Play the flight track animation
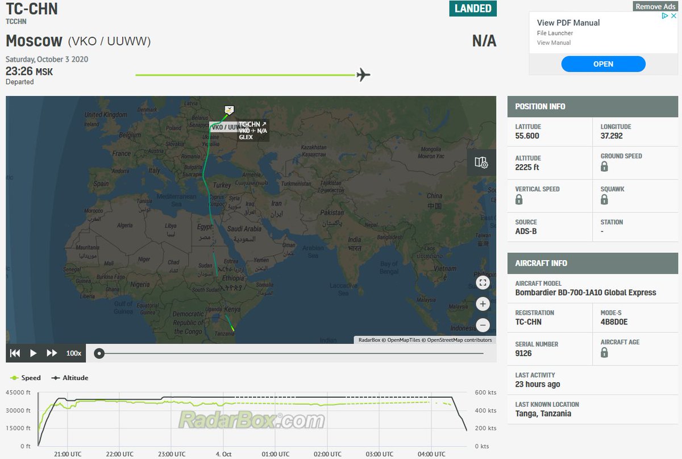This screenshot has height=459, width=682. (34, 353)
